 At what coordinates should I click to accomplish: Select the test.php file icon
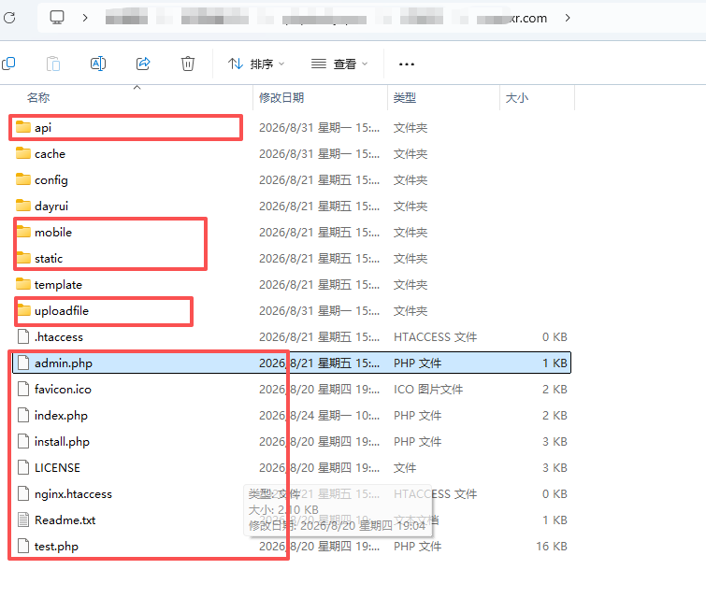(x=23, y=546)
